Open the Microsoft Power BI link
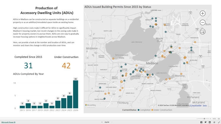The image size is (221, 124). point(9,122)
